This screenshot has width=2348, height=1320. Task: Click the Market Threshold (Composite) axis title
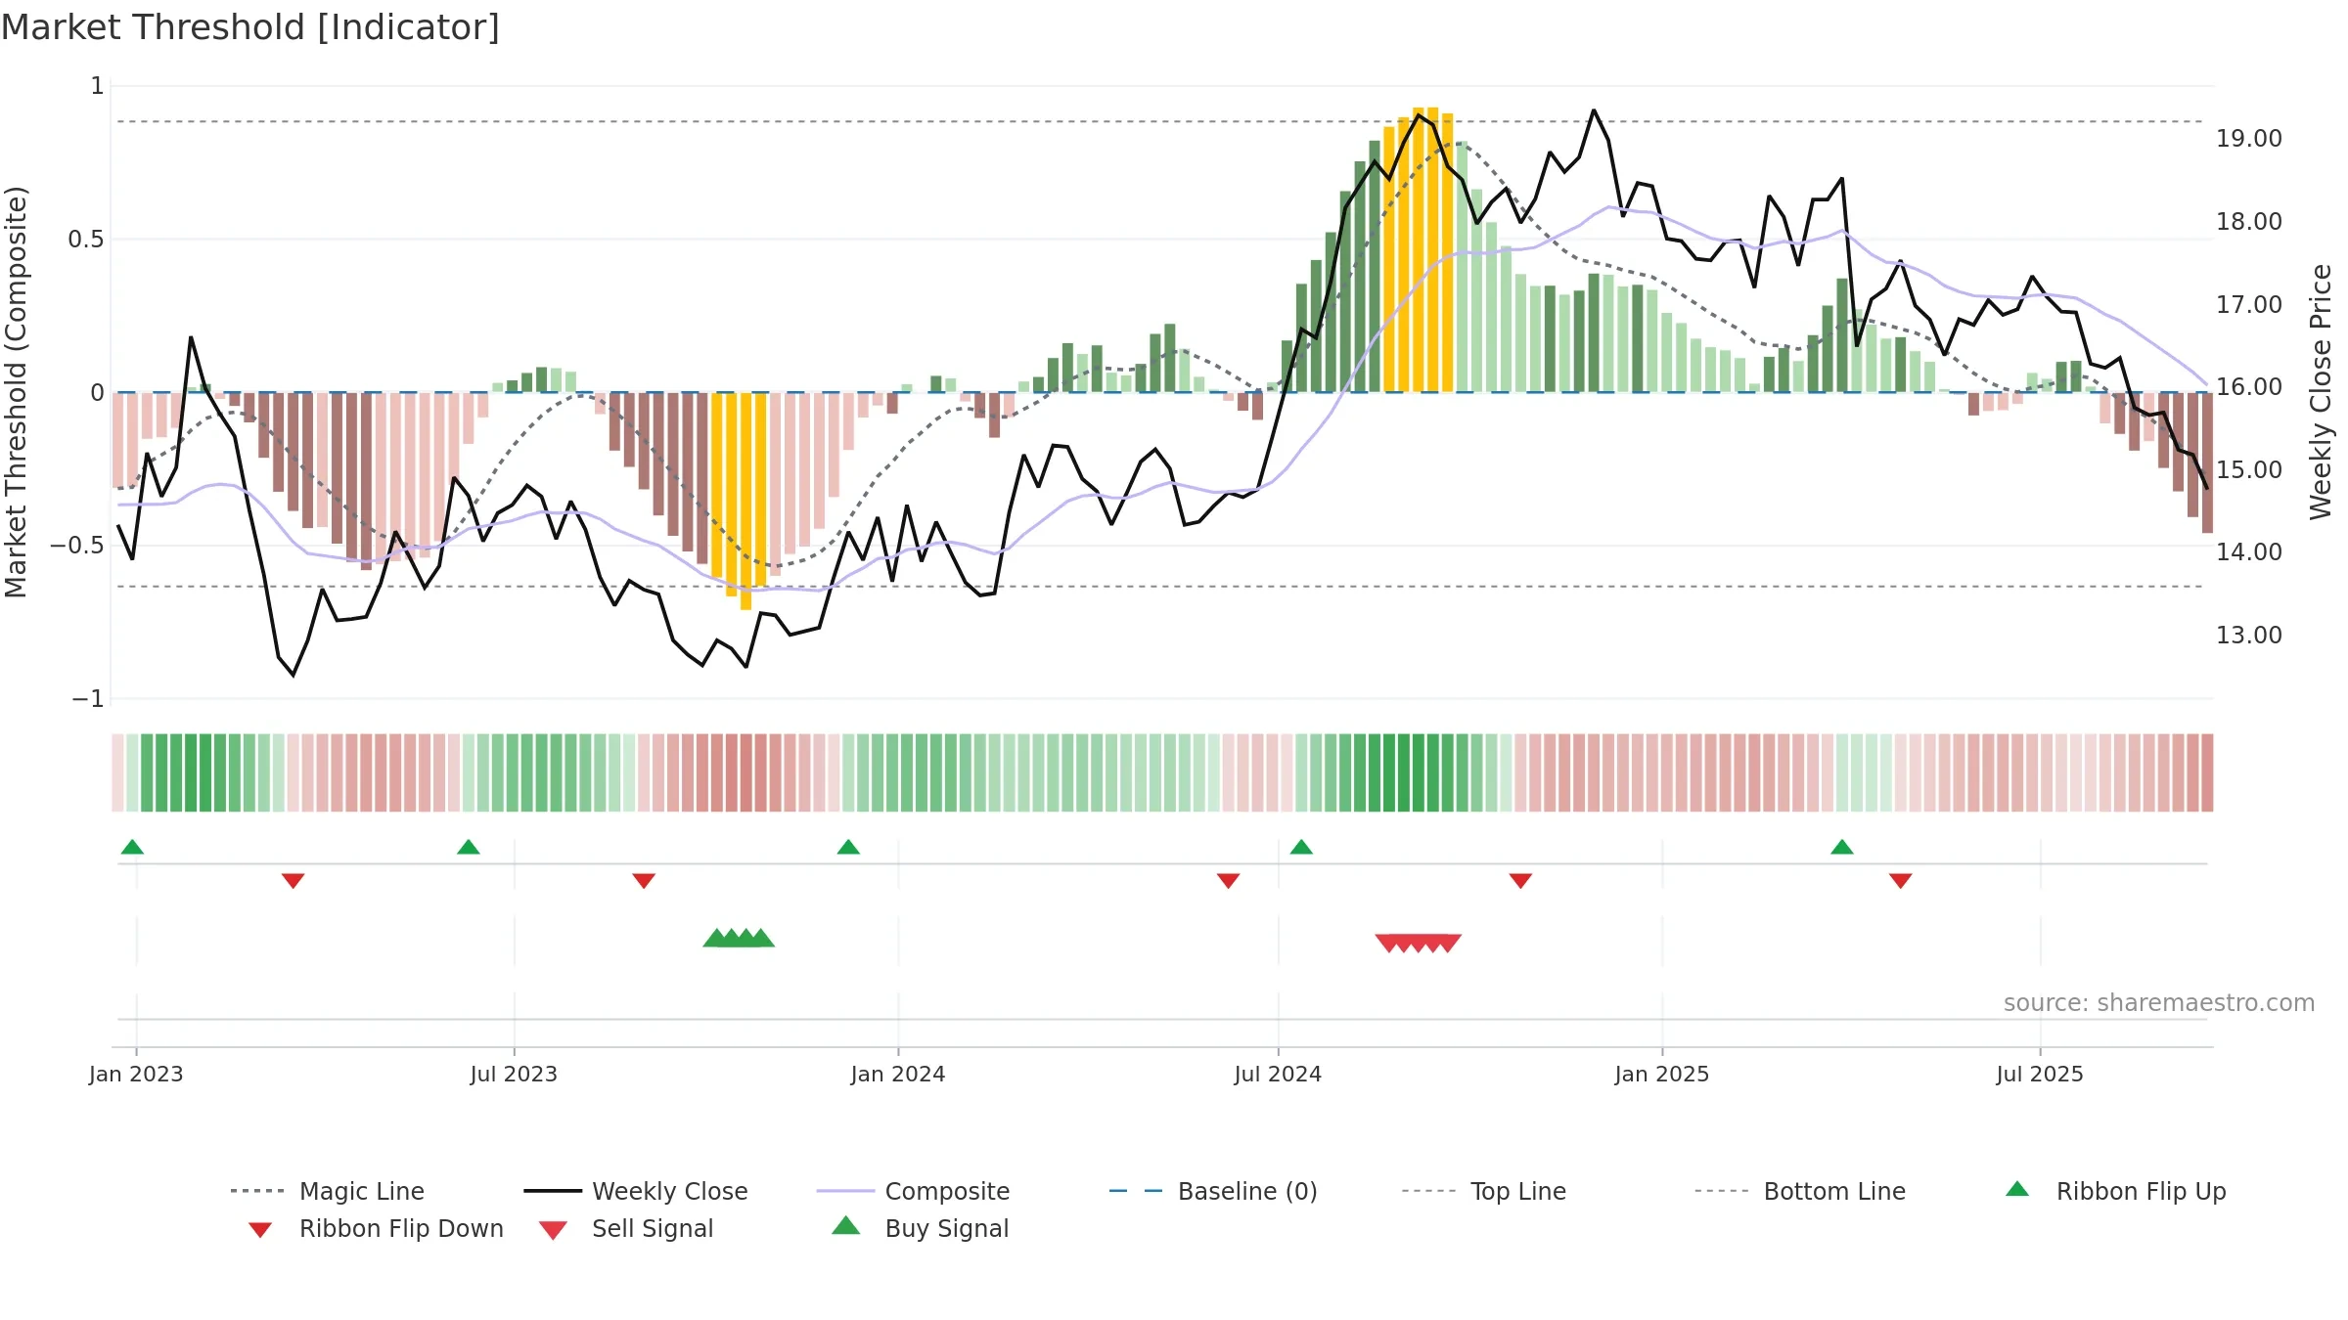16,391
